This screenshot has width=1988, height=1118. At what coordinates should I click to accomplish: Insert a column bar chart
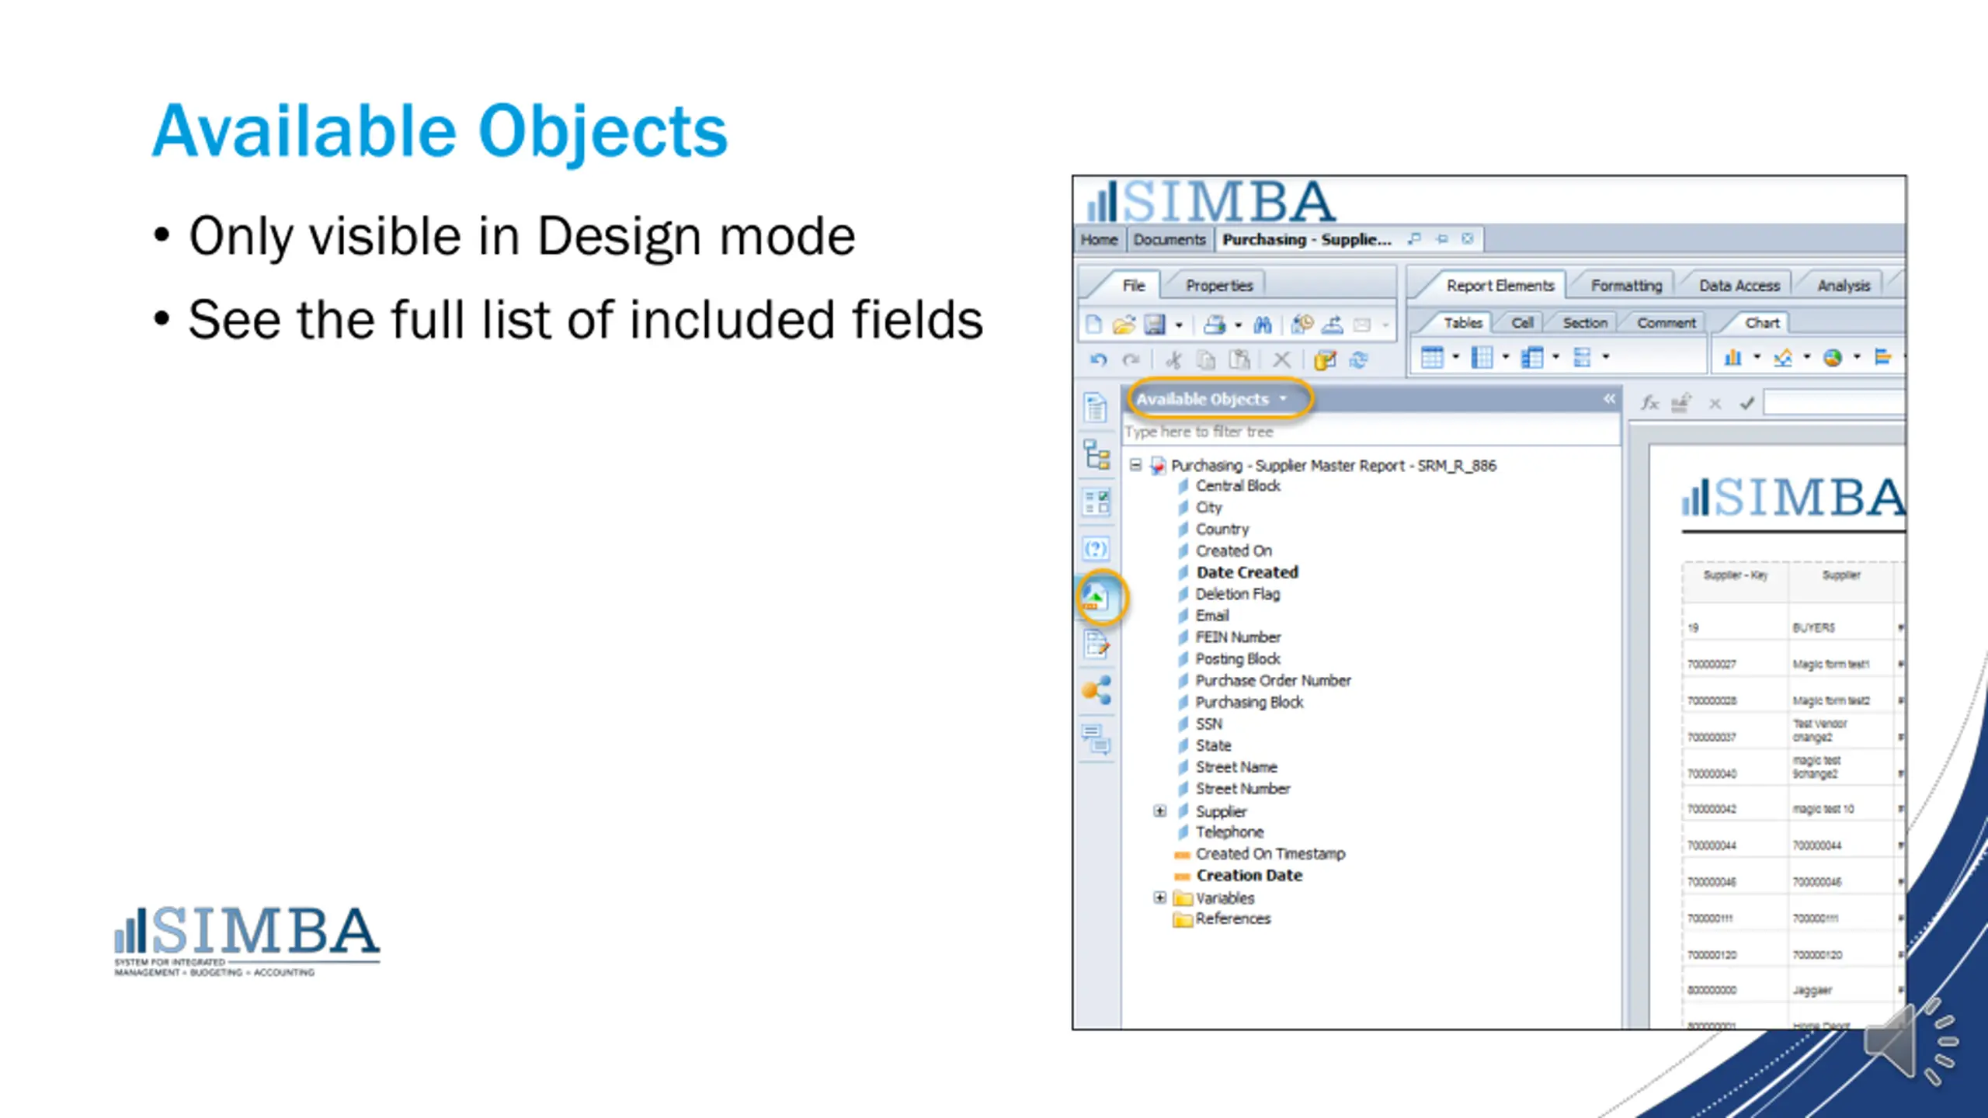[1733, 357]
